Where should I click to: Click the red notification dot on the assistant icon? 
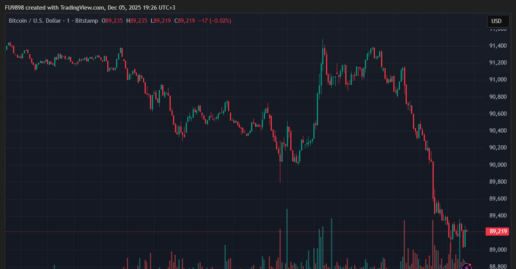point(470,265)
